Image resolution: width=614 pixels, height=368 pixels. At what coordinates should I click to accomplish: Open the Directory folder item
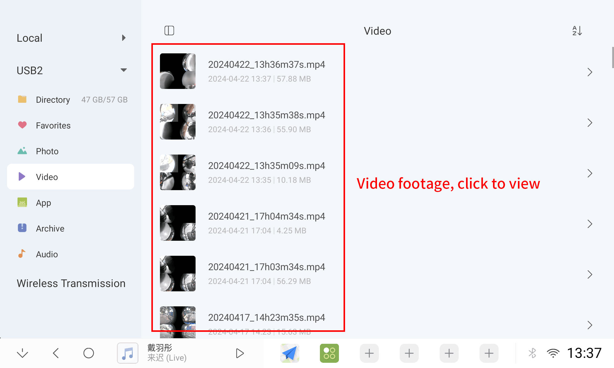(53, 100)
